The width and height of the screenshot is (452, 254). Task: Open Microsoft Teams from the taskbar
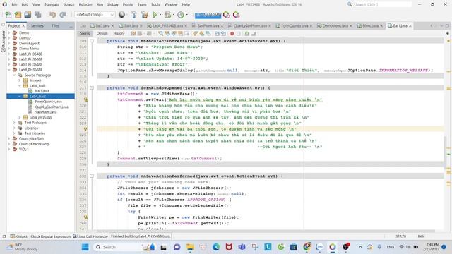click(x=242, y=247)
